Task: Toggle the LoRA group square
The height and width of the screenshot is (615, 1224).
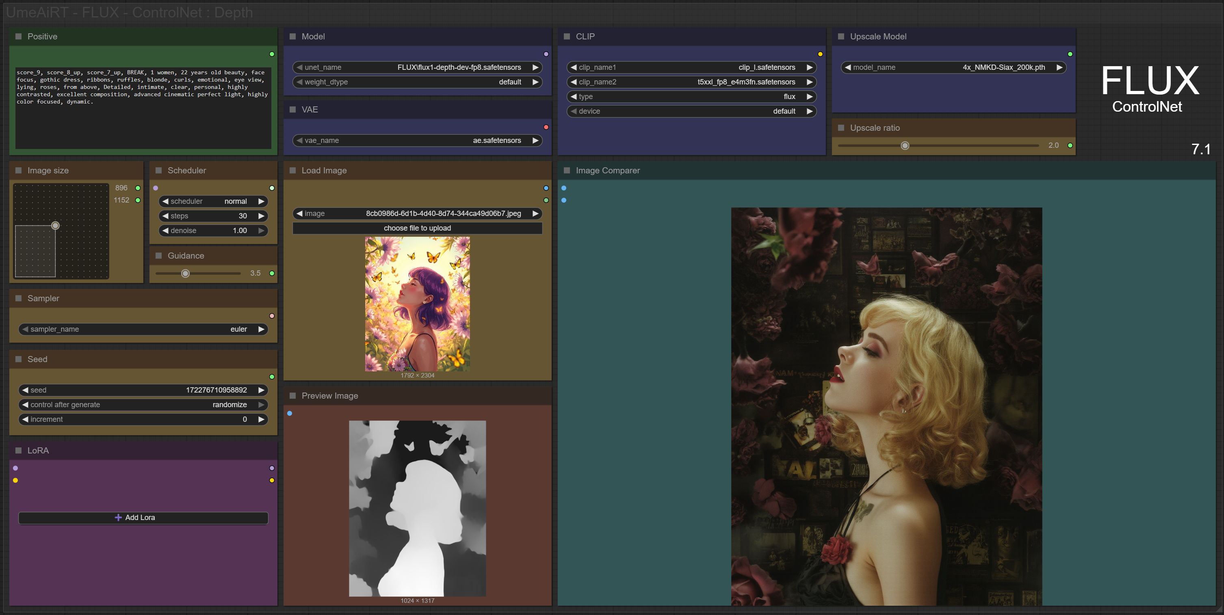Action: click(x=19, y=450)
